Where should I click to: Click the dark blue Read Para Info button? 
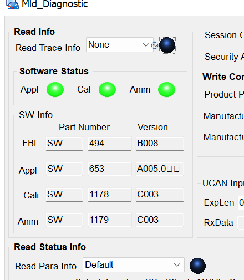pos(197,266)
